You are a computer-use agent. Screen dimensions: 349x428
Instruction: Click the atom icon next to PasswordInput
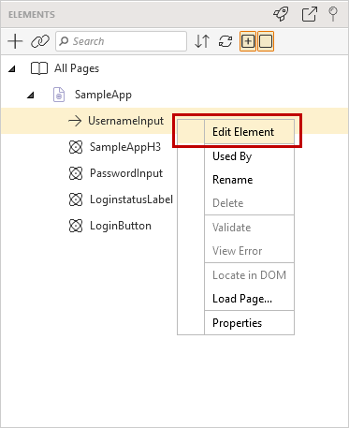click(x=76, y=173)
